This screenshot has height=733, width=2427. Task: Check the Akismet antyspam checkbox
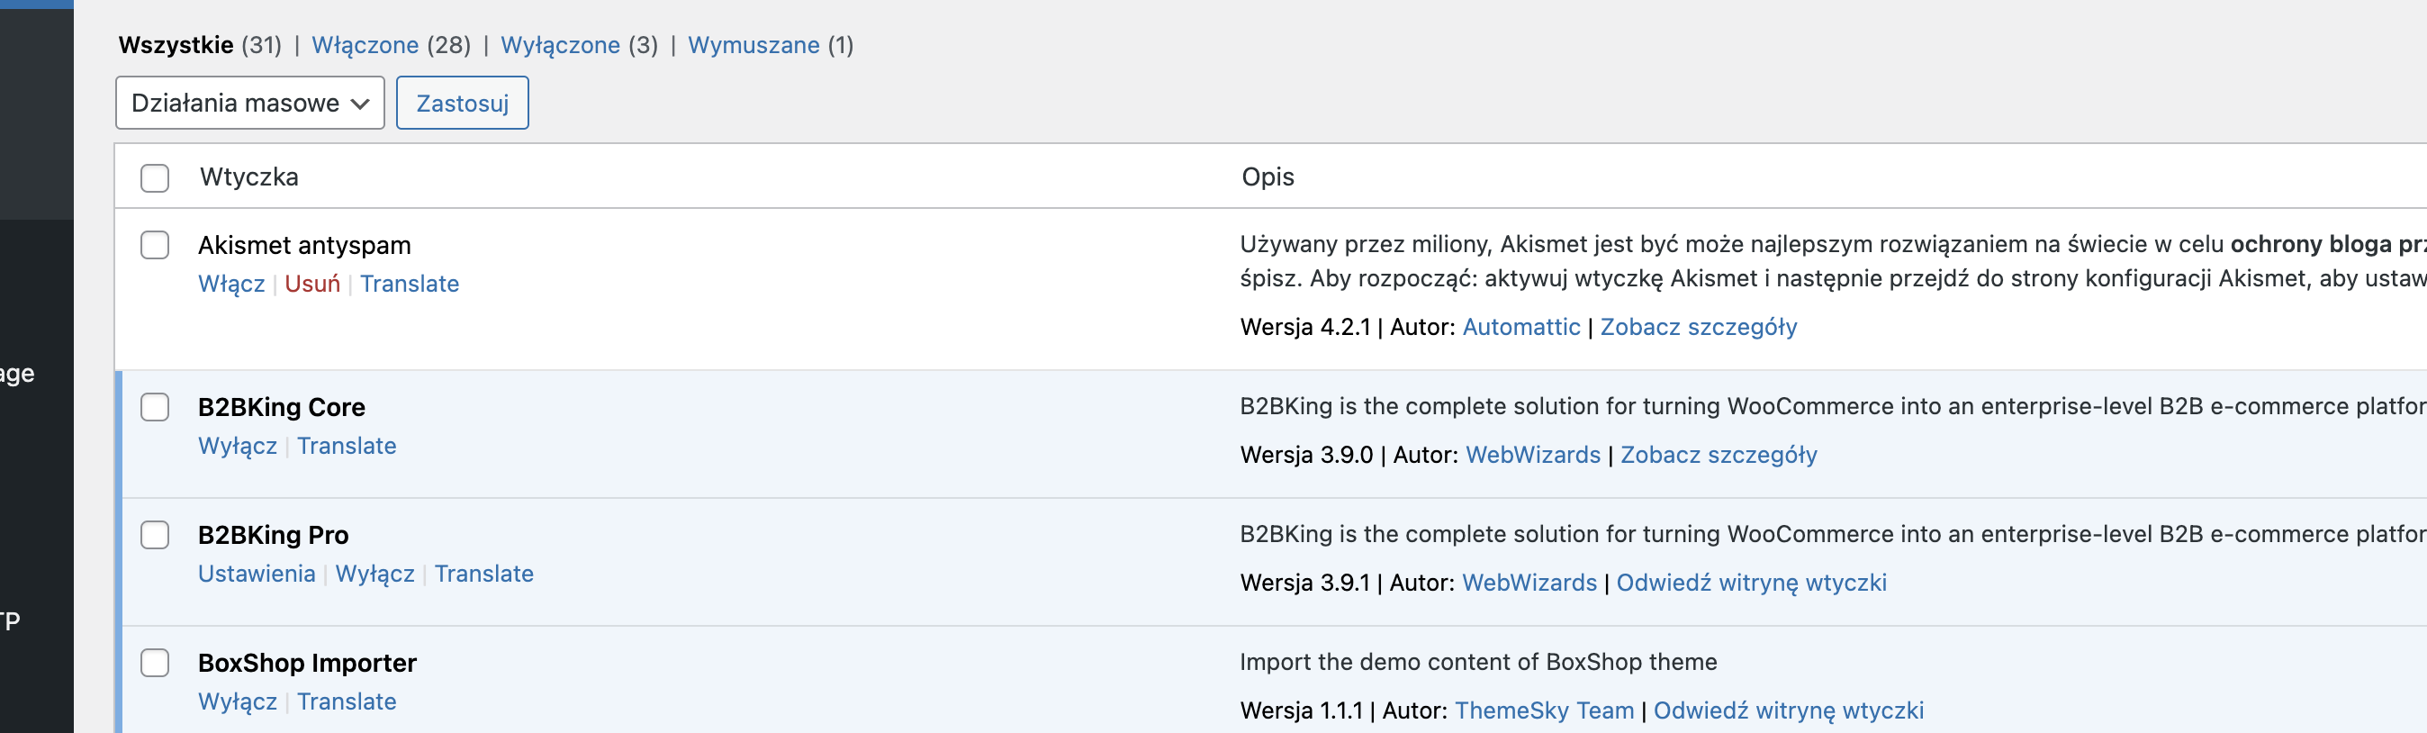click(155, 245)
